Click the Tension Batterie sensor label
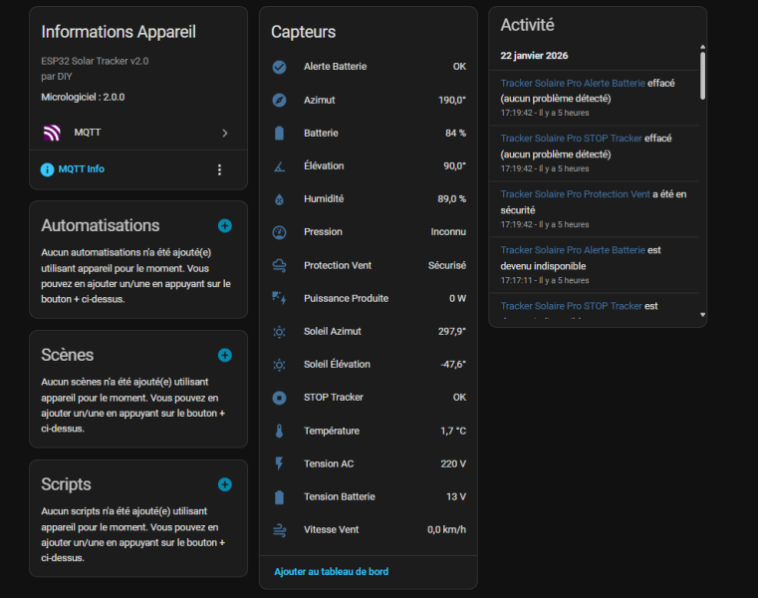 tap(340, 497)
